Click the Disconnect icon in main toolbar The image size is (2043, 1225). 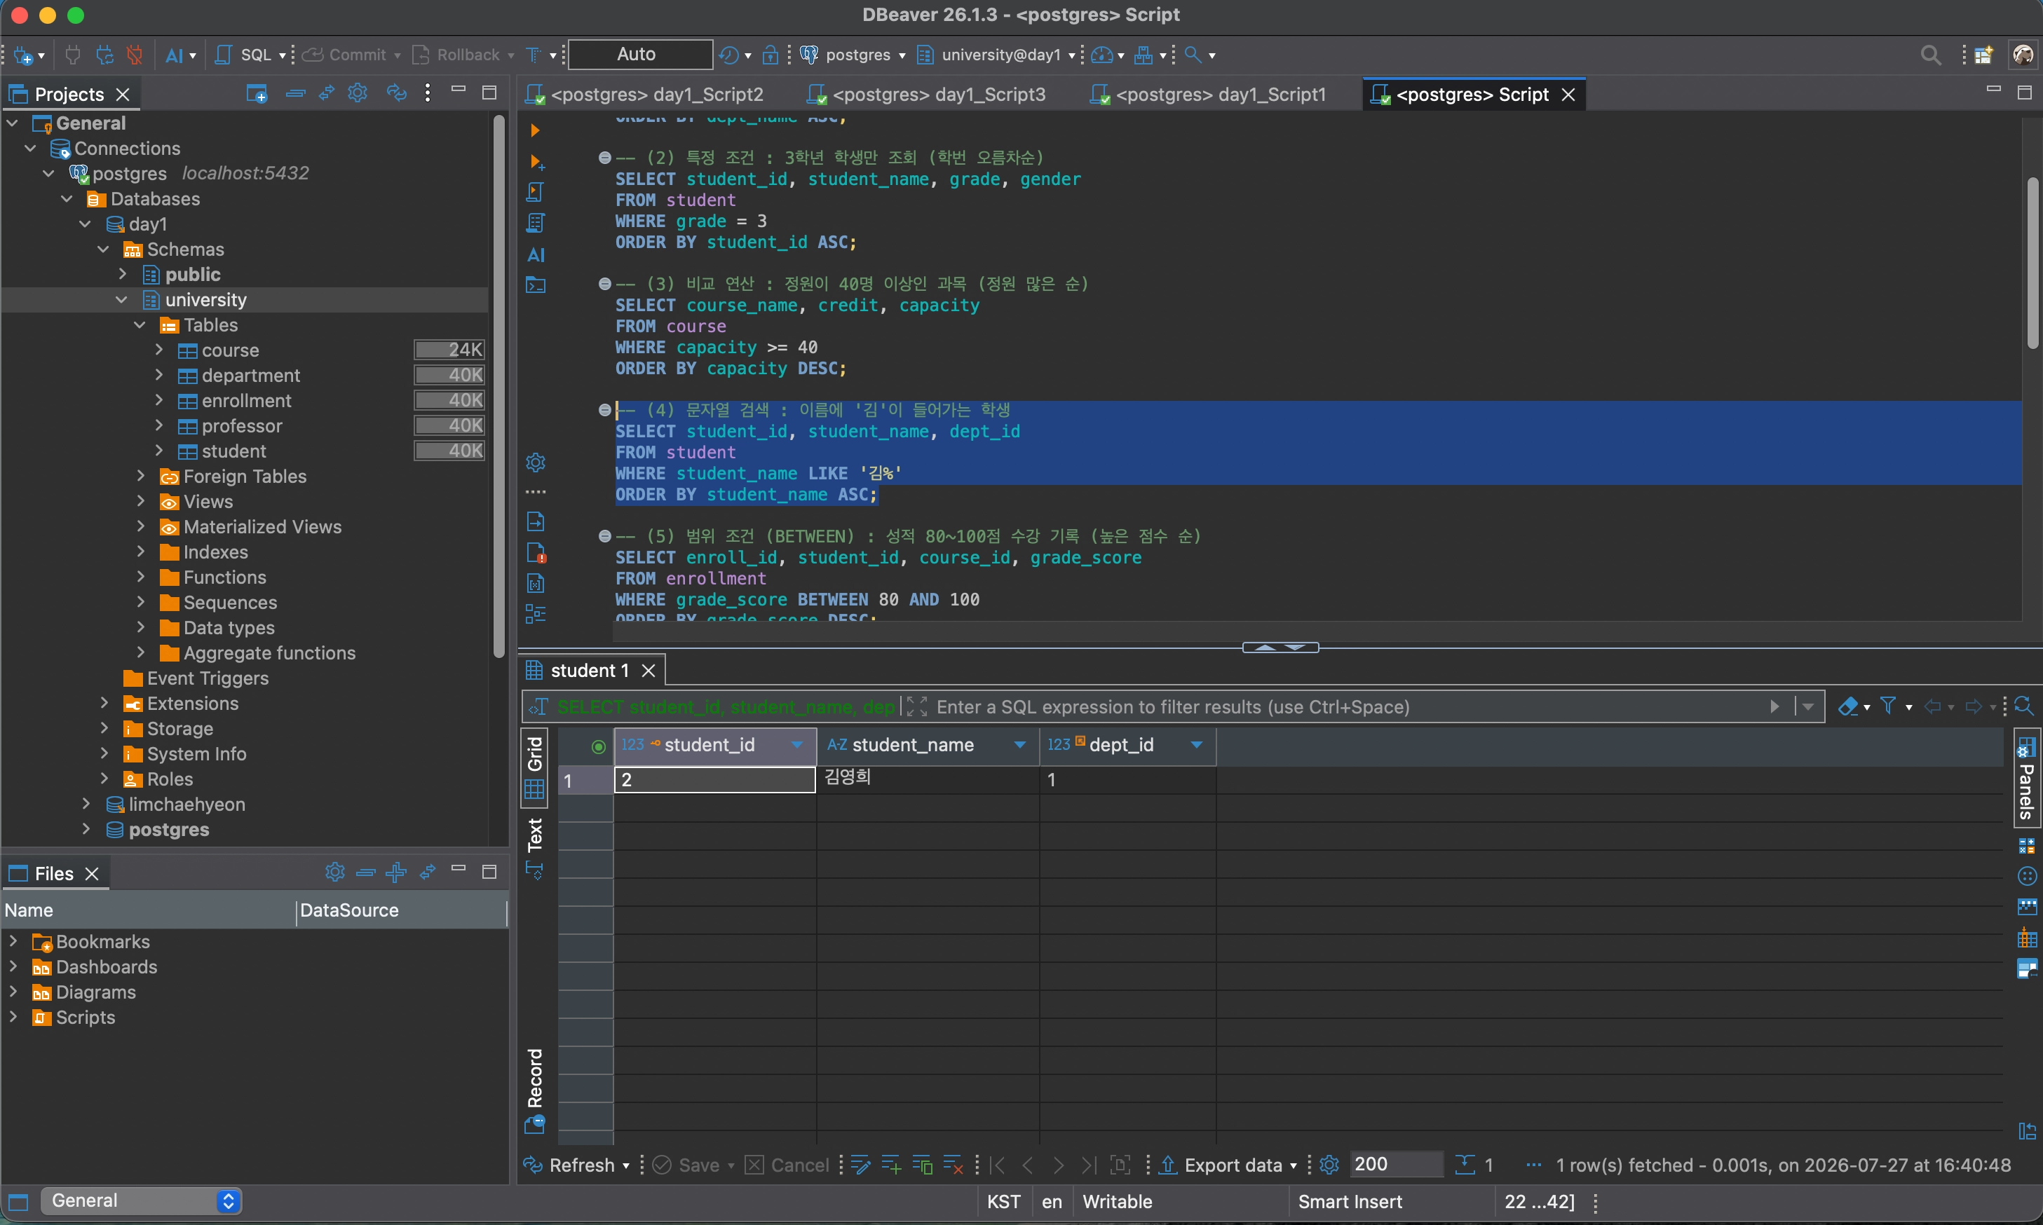point(135,55)
